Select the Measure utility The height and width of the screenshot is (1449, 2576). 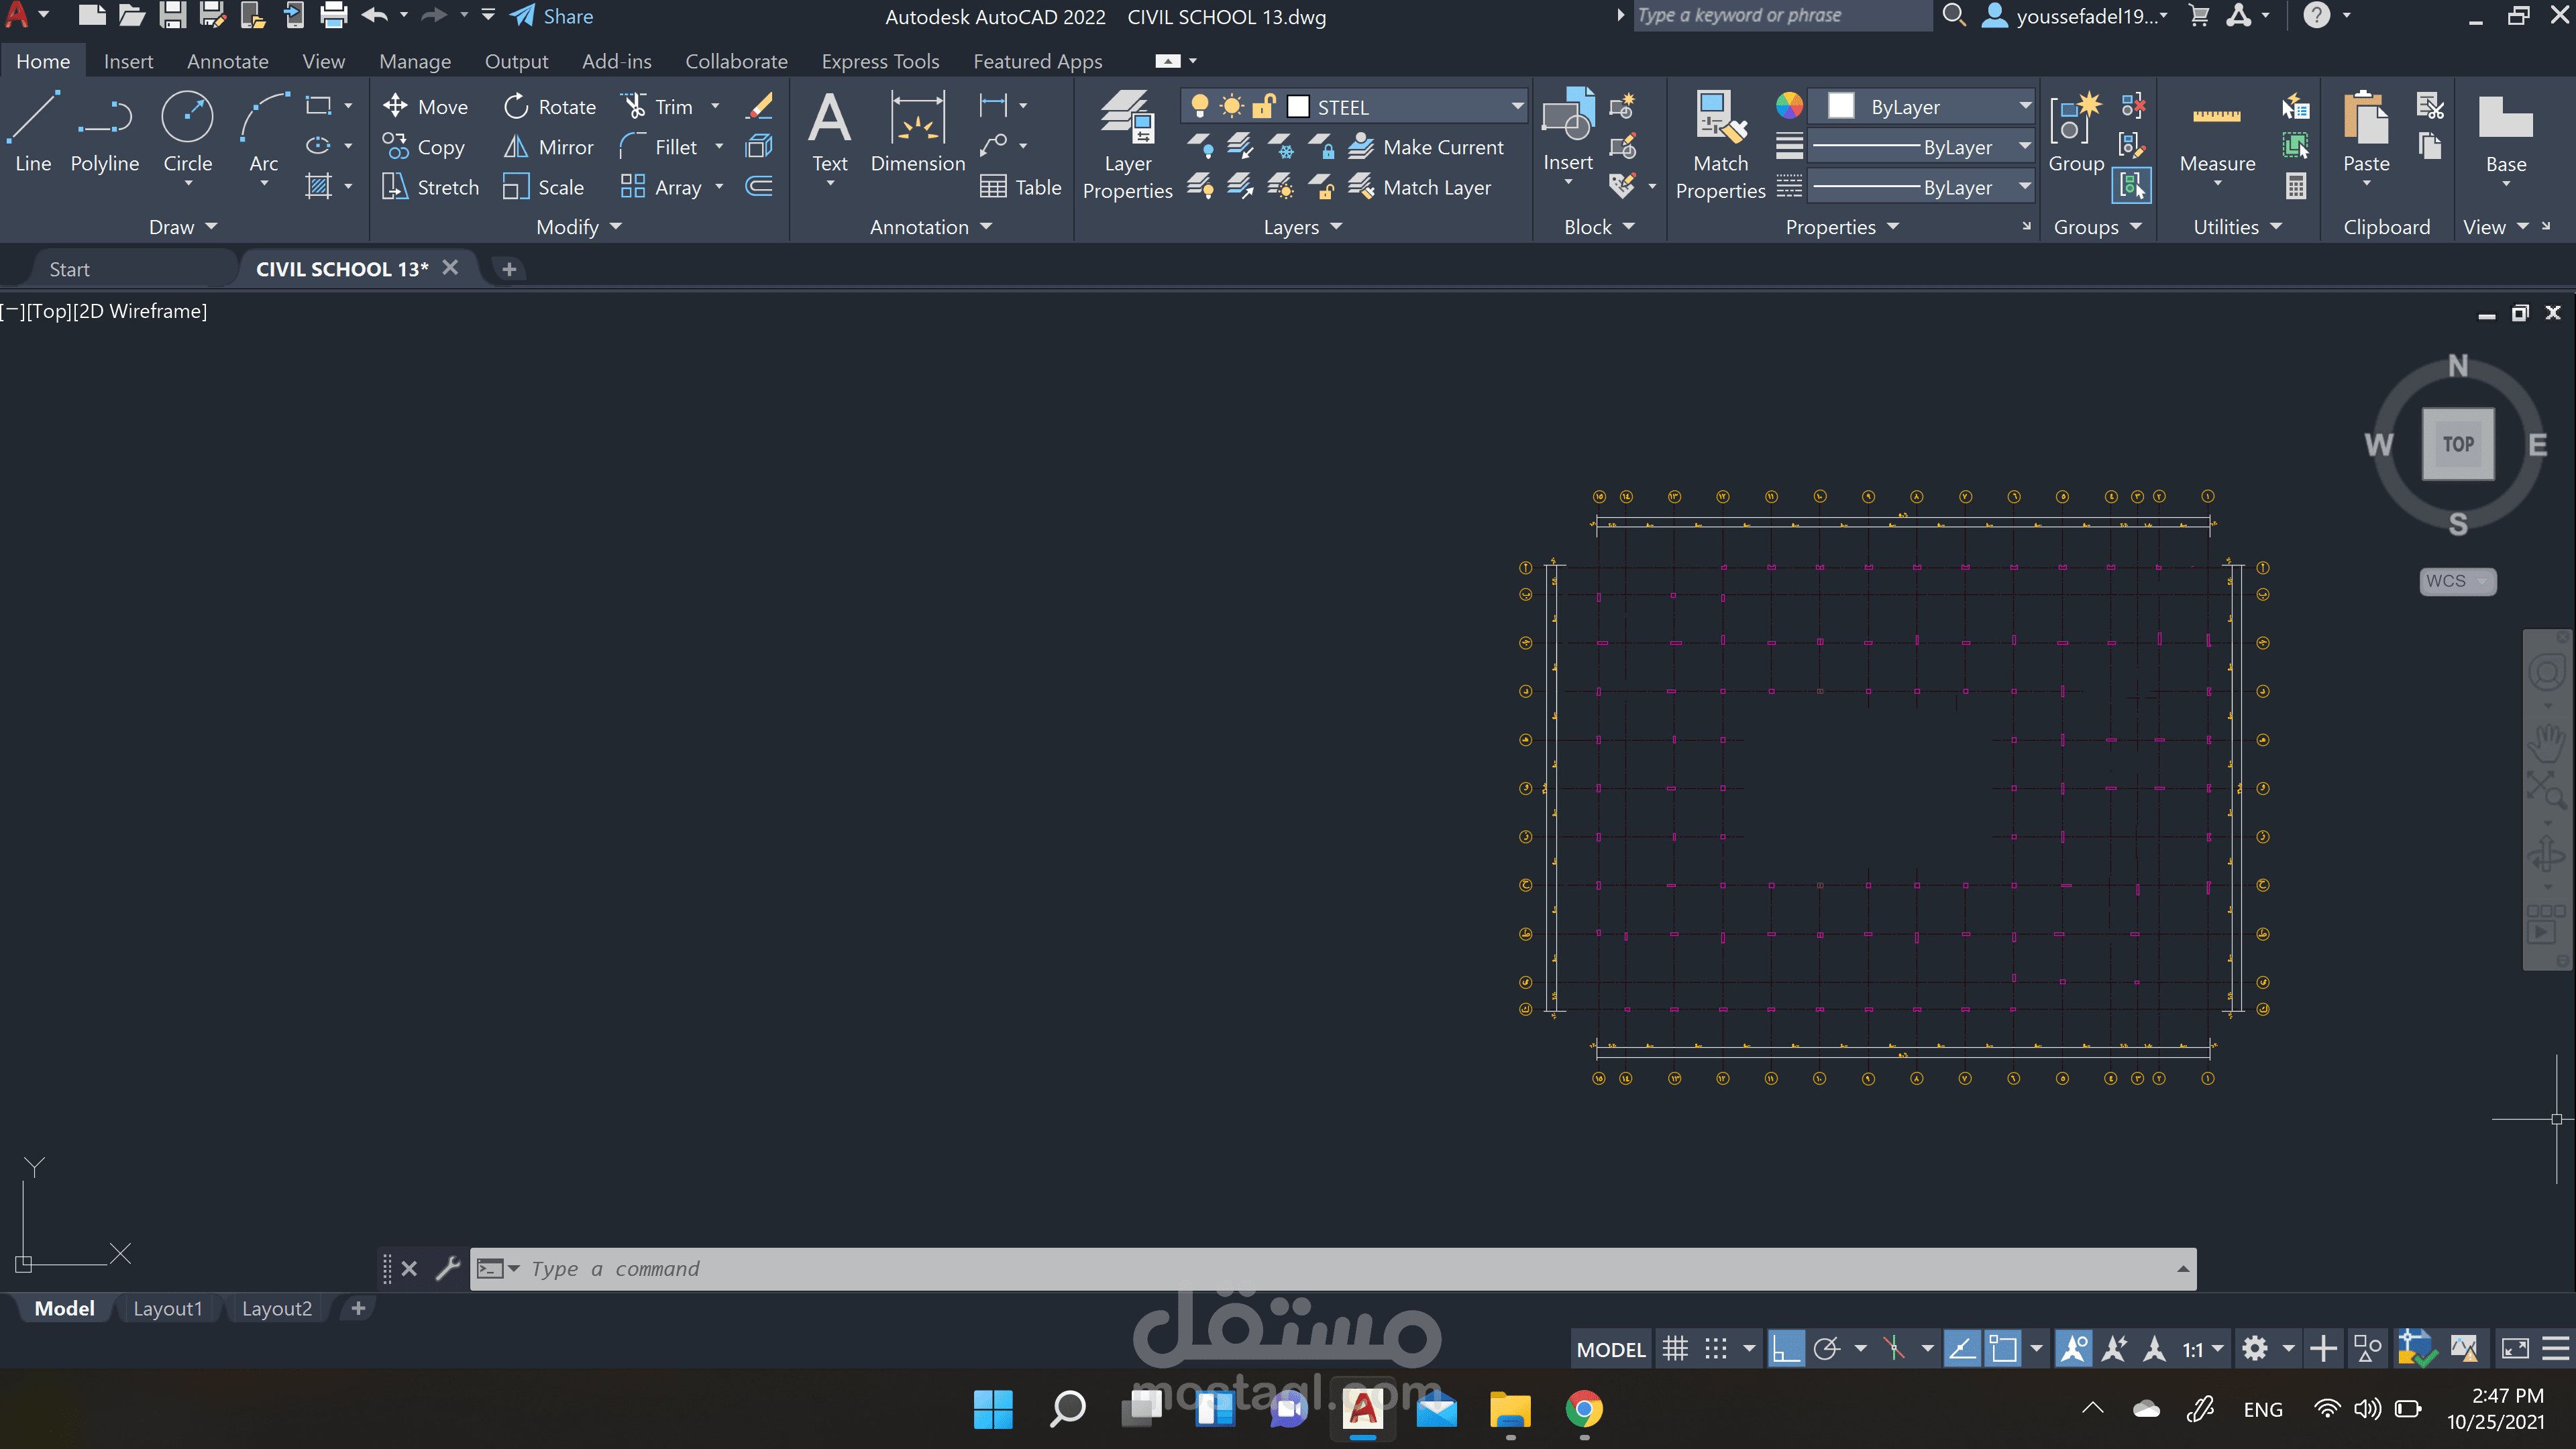pyautogui.click(x=2216, y=135)
